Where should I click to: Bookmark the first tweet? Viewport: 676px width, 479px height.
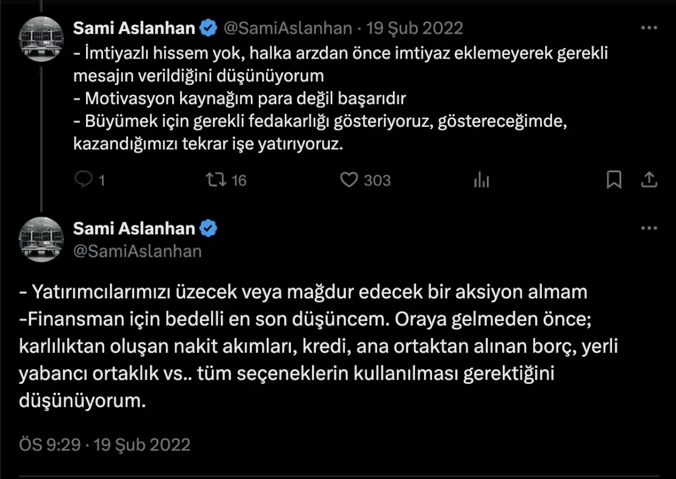pos(613,180)
